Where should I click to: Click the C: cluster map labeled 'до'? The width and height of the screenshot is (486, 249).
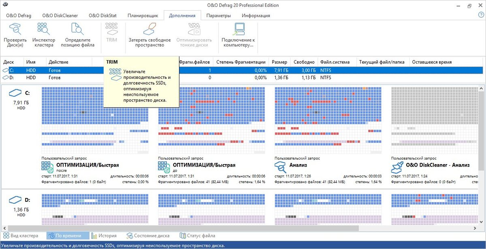(211, 120)
